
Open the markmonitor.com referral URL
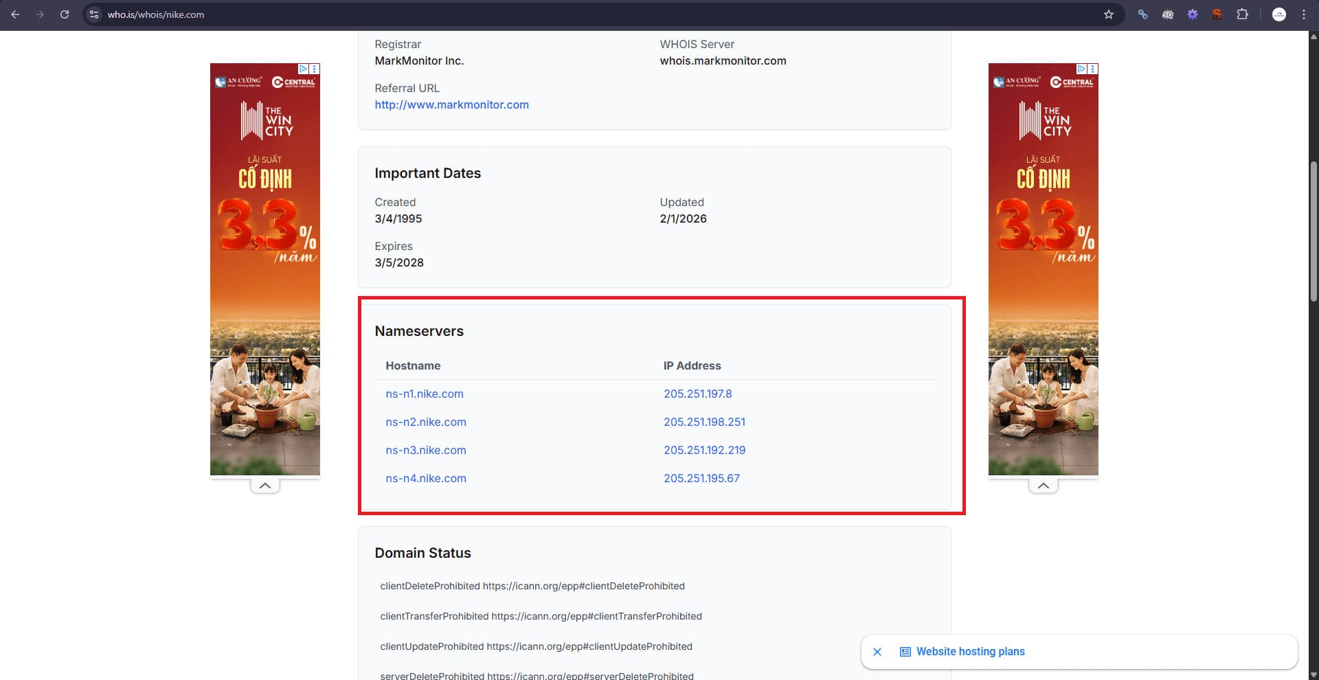pos(451,104)
